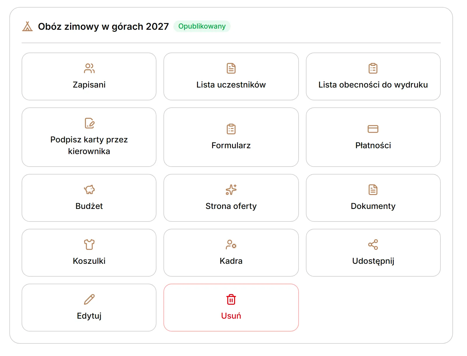
Task: Select the Płatności text label
Action: click(373, 145)
